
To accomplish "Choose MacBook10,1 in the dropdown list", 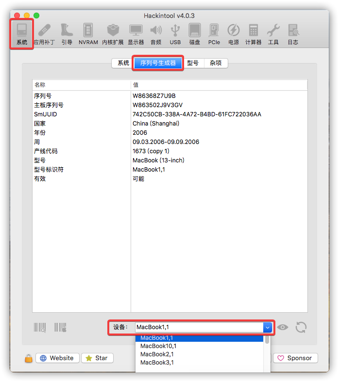I will click(199, 346).
